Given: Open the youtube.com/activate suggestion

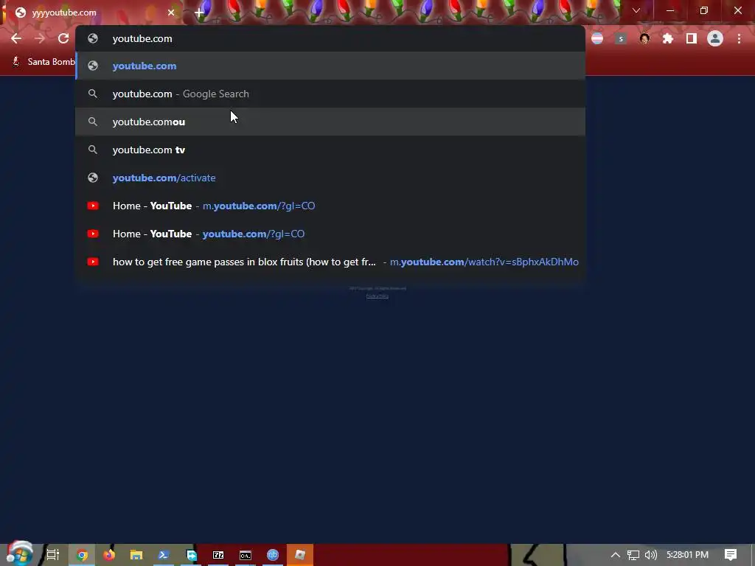Looking at the screenshot, I should click(330, 178).
